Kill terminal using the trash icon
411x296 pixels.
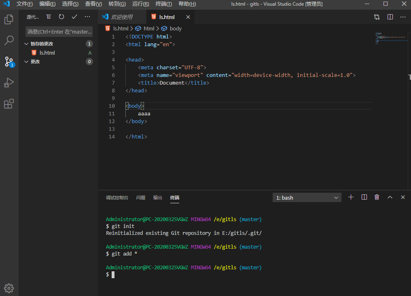377,197
